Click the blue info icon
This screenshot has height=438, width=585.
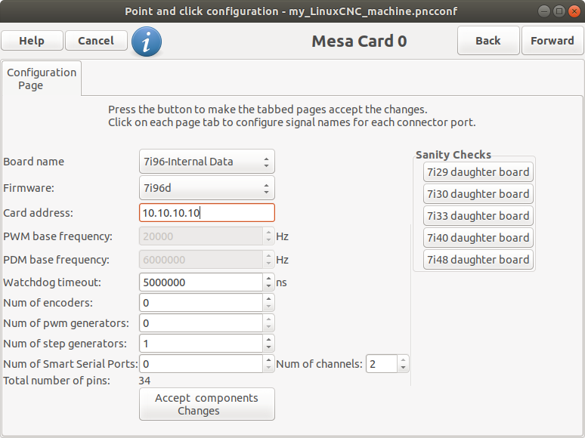[x=147, y=42]
